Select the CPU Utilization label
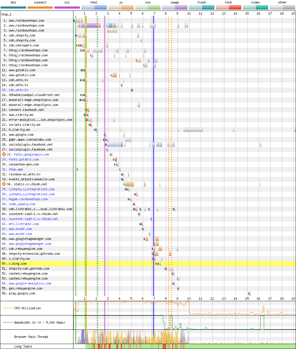The height and width of the screenshot is (349, 296). 27,308
